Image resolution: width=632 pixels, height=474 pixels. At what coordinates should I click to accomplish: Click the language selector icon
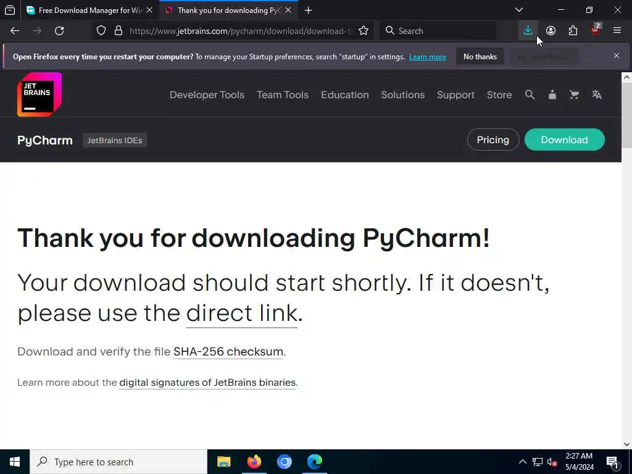(597, 94)
